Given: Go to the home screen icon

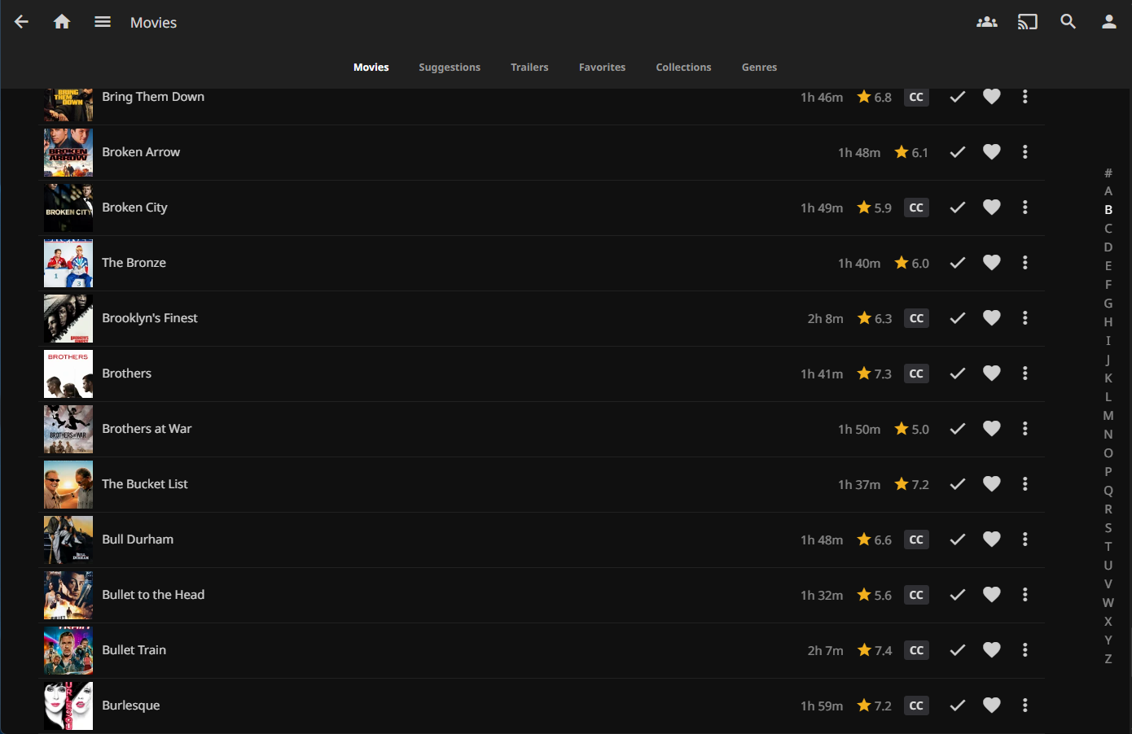Looking at the screenshot, I should pyautogui.click(x=62, y=22).
